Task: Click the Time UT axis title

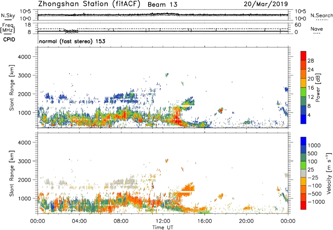Action: click(x=163, y=228)
